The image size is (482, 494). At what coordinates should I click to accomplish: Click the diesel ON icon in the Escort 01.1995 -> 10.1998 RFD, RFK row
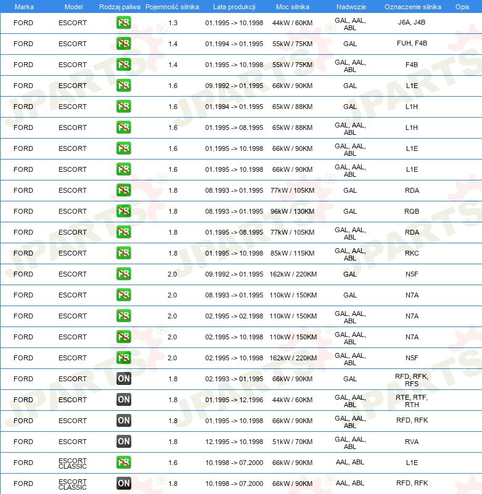point(123,421)
